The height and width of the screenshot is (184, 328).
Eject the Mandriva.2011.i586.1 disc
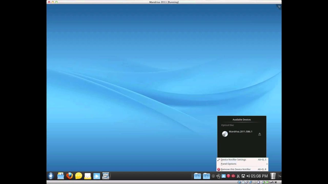tap(260, 134)
